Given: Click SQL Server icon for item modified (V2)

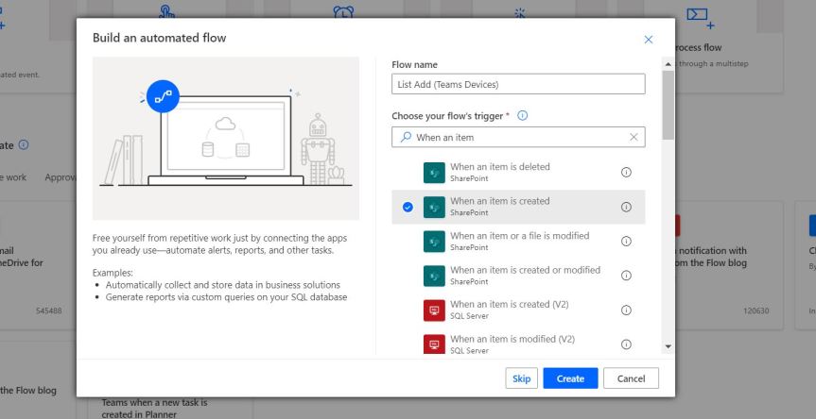Looking at the screenshot, I should tap(434, 344).
